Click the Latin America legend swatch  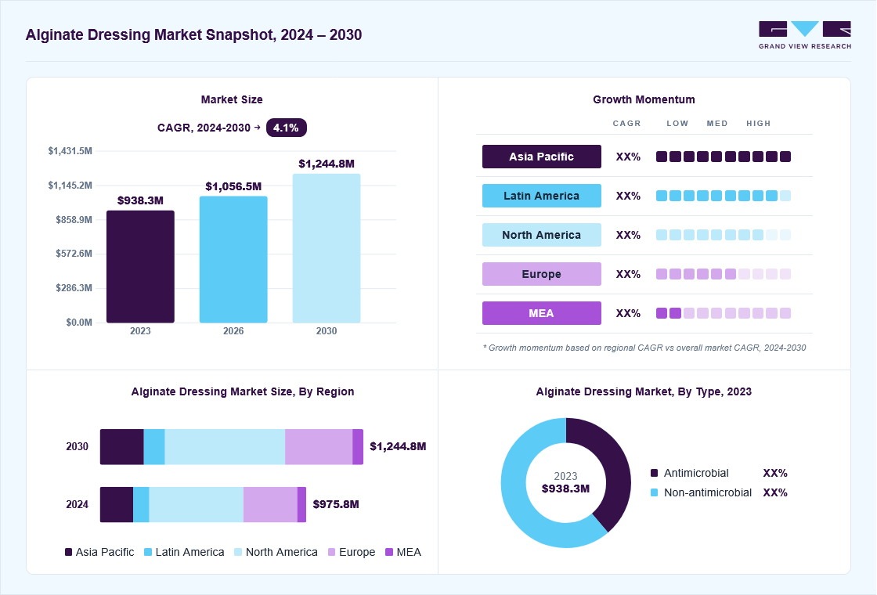[x=148, y=552]
